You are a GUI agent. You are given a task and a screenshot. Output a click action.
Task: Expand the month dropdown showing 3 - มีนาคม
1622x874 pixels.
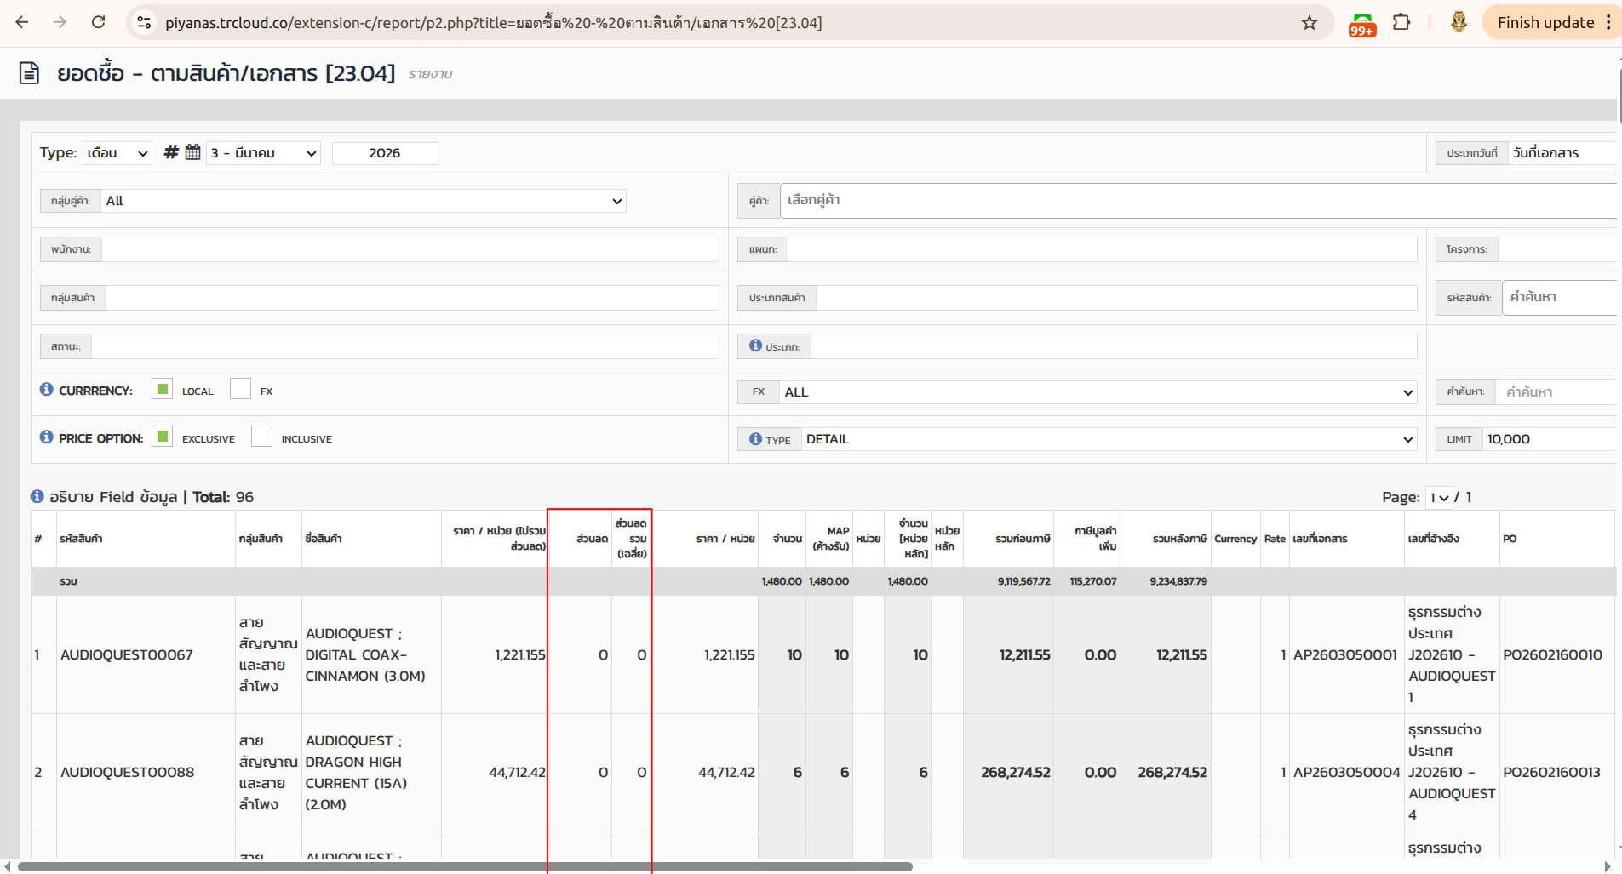pyautogui.click(x=263, y=153)
